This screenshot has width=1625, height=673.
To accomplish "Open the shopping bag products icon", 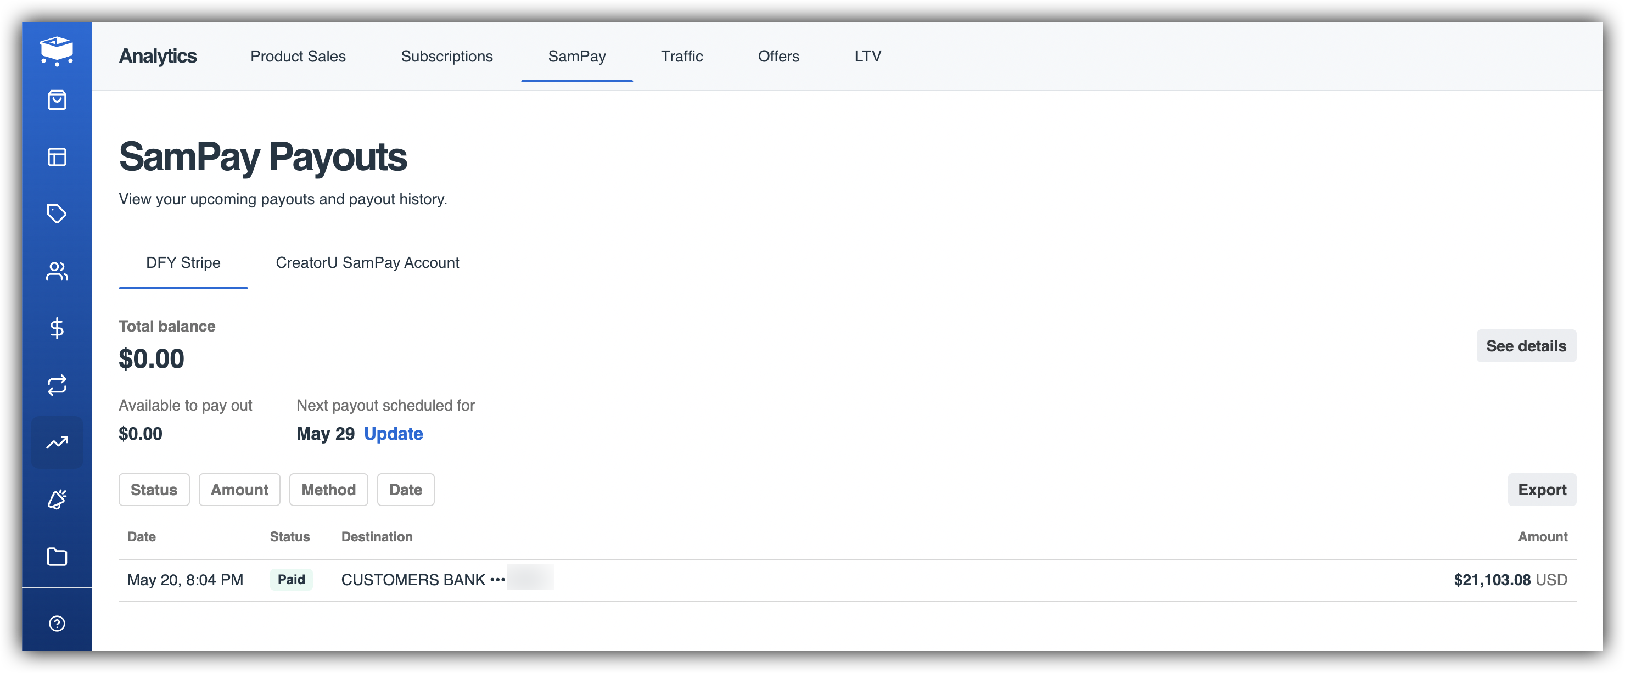I will coord(57,100).
